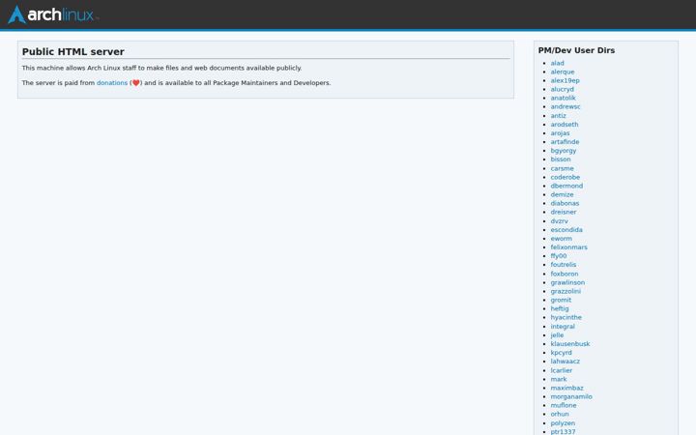This screenshot has height=435, width=696.
Task: Open the donations link
Action: point(112,83)
